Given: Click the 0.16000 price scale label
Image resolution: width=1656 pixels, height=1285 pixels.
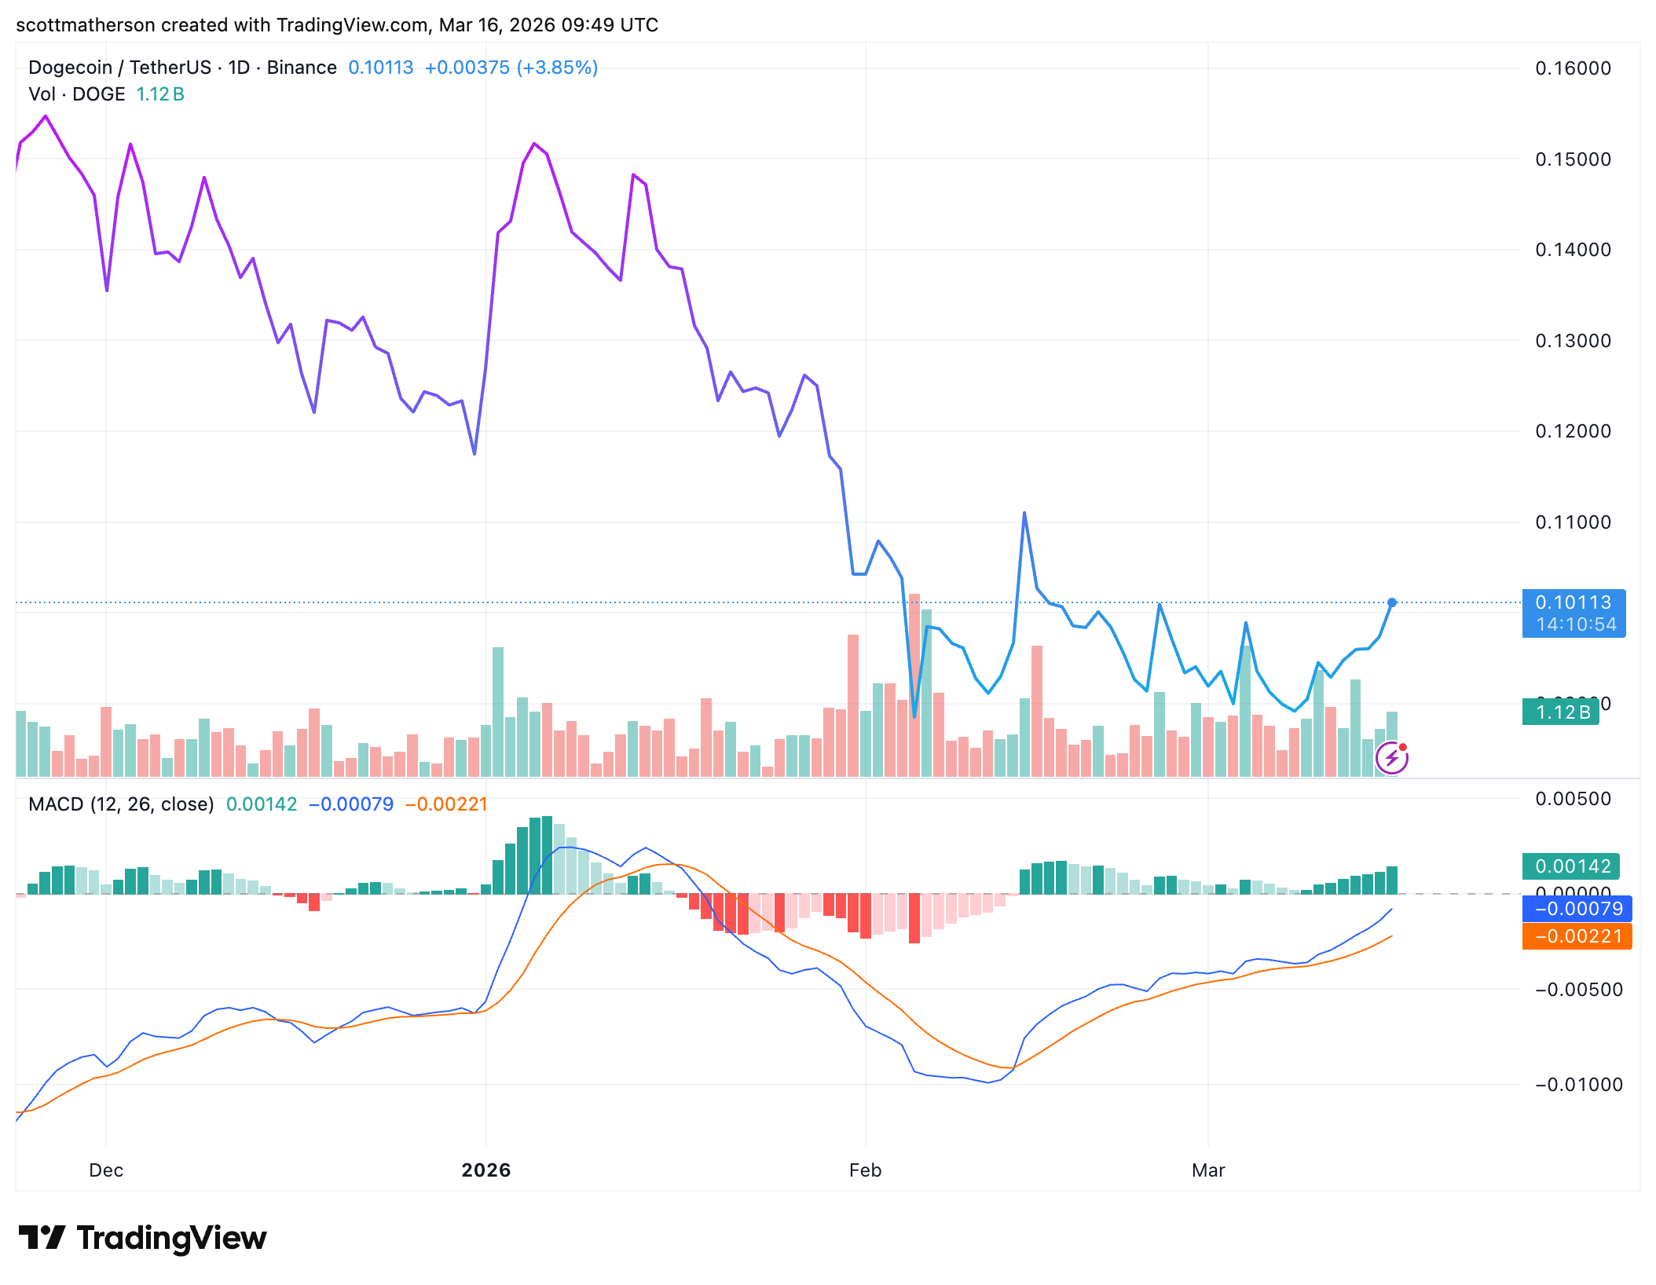Looking at the screenshot, I should tap(1574, 68).
